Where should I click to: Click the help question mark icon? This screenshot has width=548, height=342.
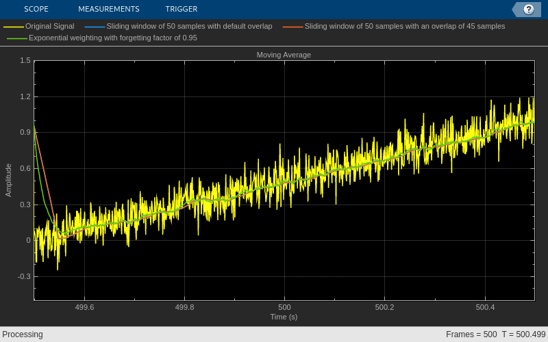click(528, 10)
